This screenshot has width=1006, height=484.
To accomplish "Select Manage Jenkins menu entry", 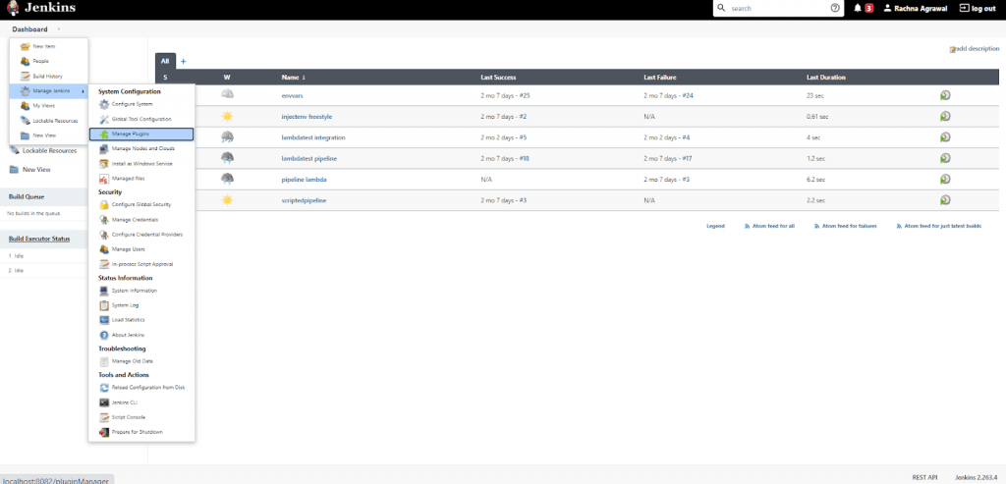I will 49,91.
